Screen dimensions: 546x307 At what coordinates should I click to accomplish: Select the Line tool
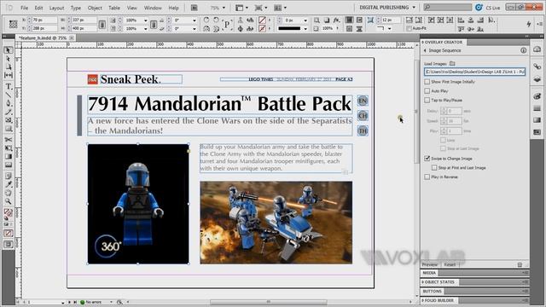(8, 95)
